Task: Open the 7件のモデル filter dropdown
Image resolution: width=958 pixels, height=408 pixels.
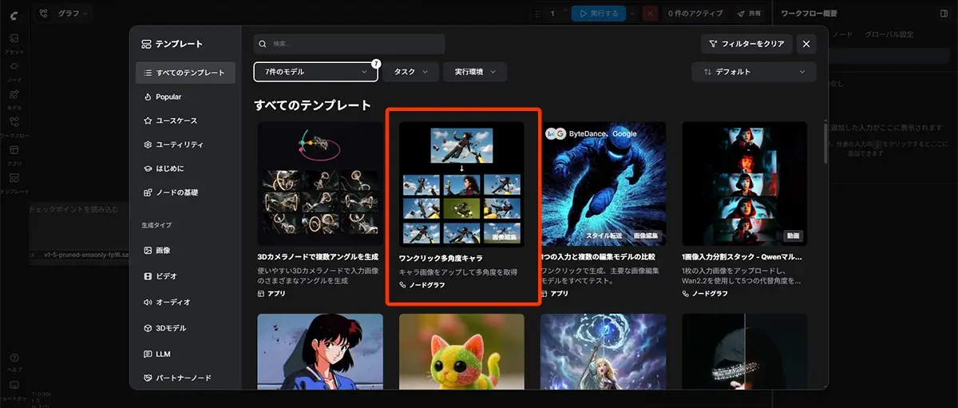Action: pos(315,72)
